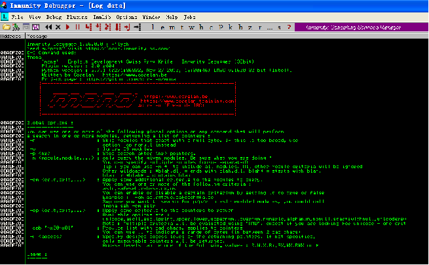Screen dimensions: 429x265
Task: Click the red run program play icon
Action: (68, 27)
